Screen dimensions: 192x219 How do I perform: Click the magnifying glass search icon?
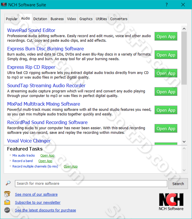click(x=8, y=183)
